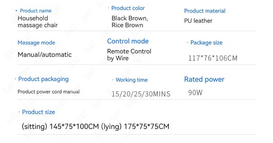Viewport: 273px width, 143px height.
Task: Click the "Working time" label
Action: tap(131, 80)
